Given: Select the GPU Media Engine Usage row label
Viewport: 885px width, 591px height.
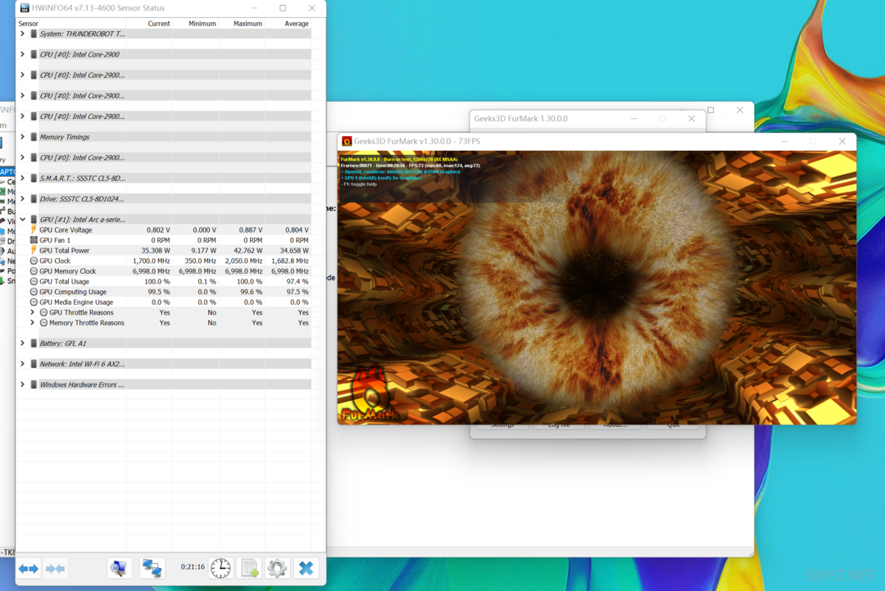Looking at the screenshot, I should pyautogui.click(x=76, y=302).
